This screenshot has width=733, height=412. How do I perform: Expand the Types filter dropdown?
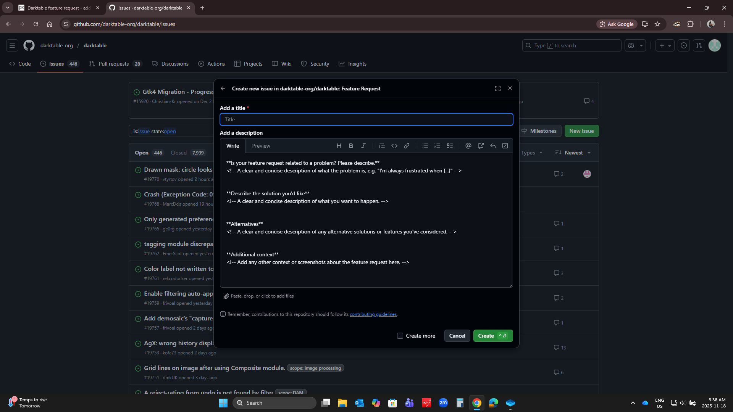click(532, 153)
